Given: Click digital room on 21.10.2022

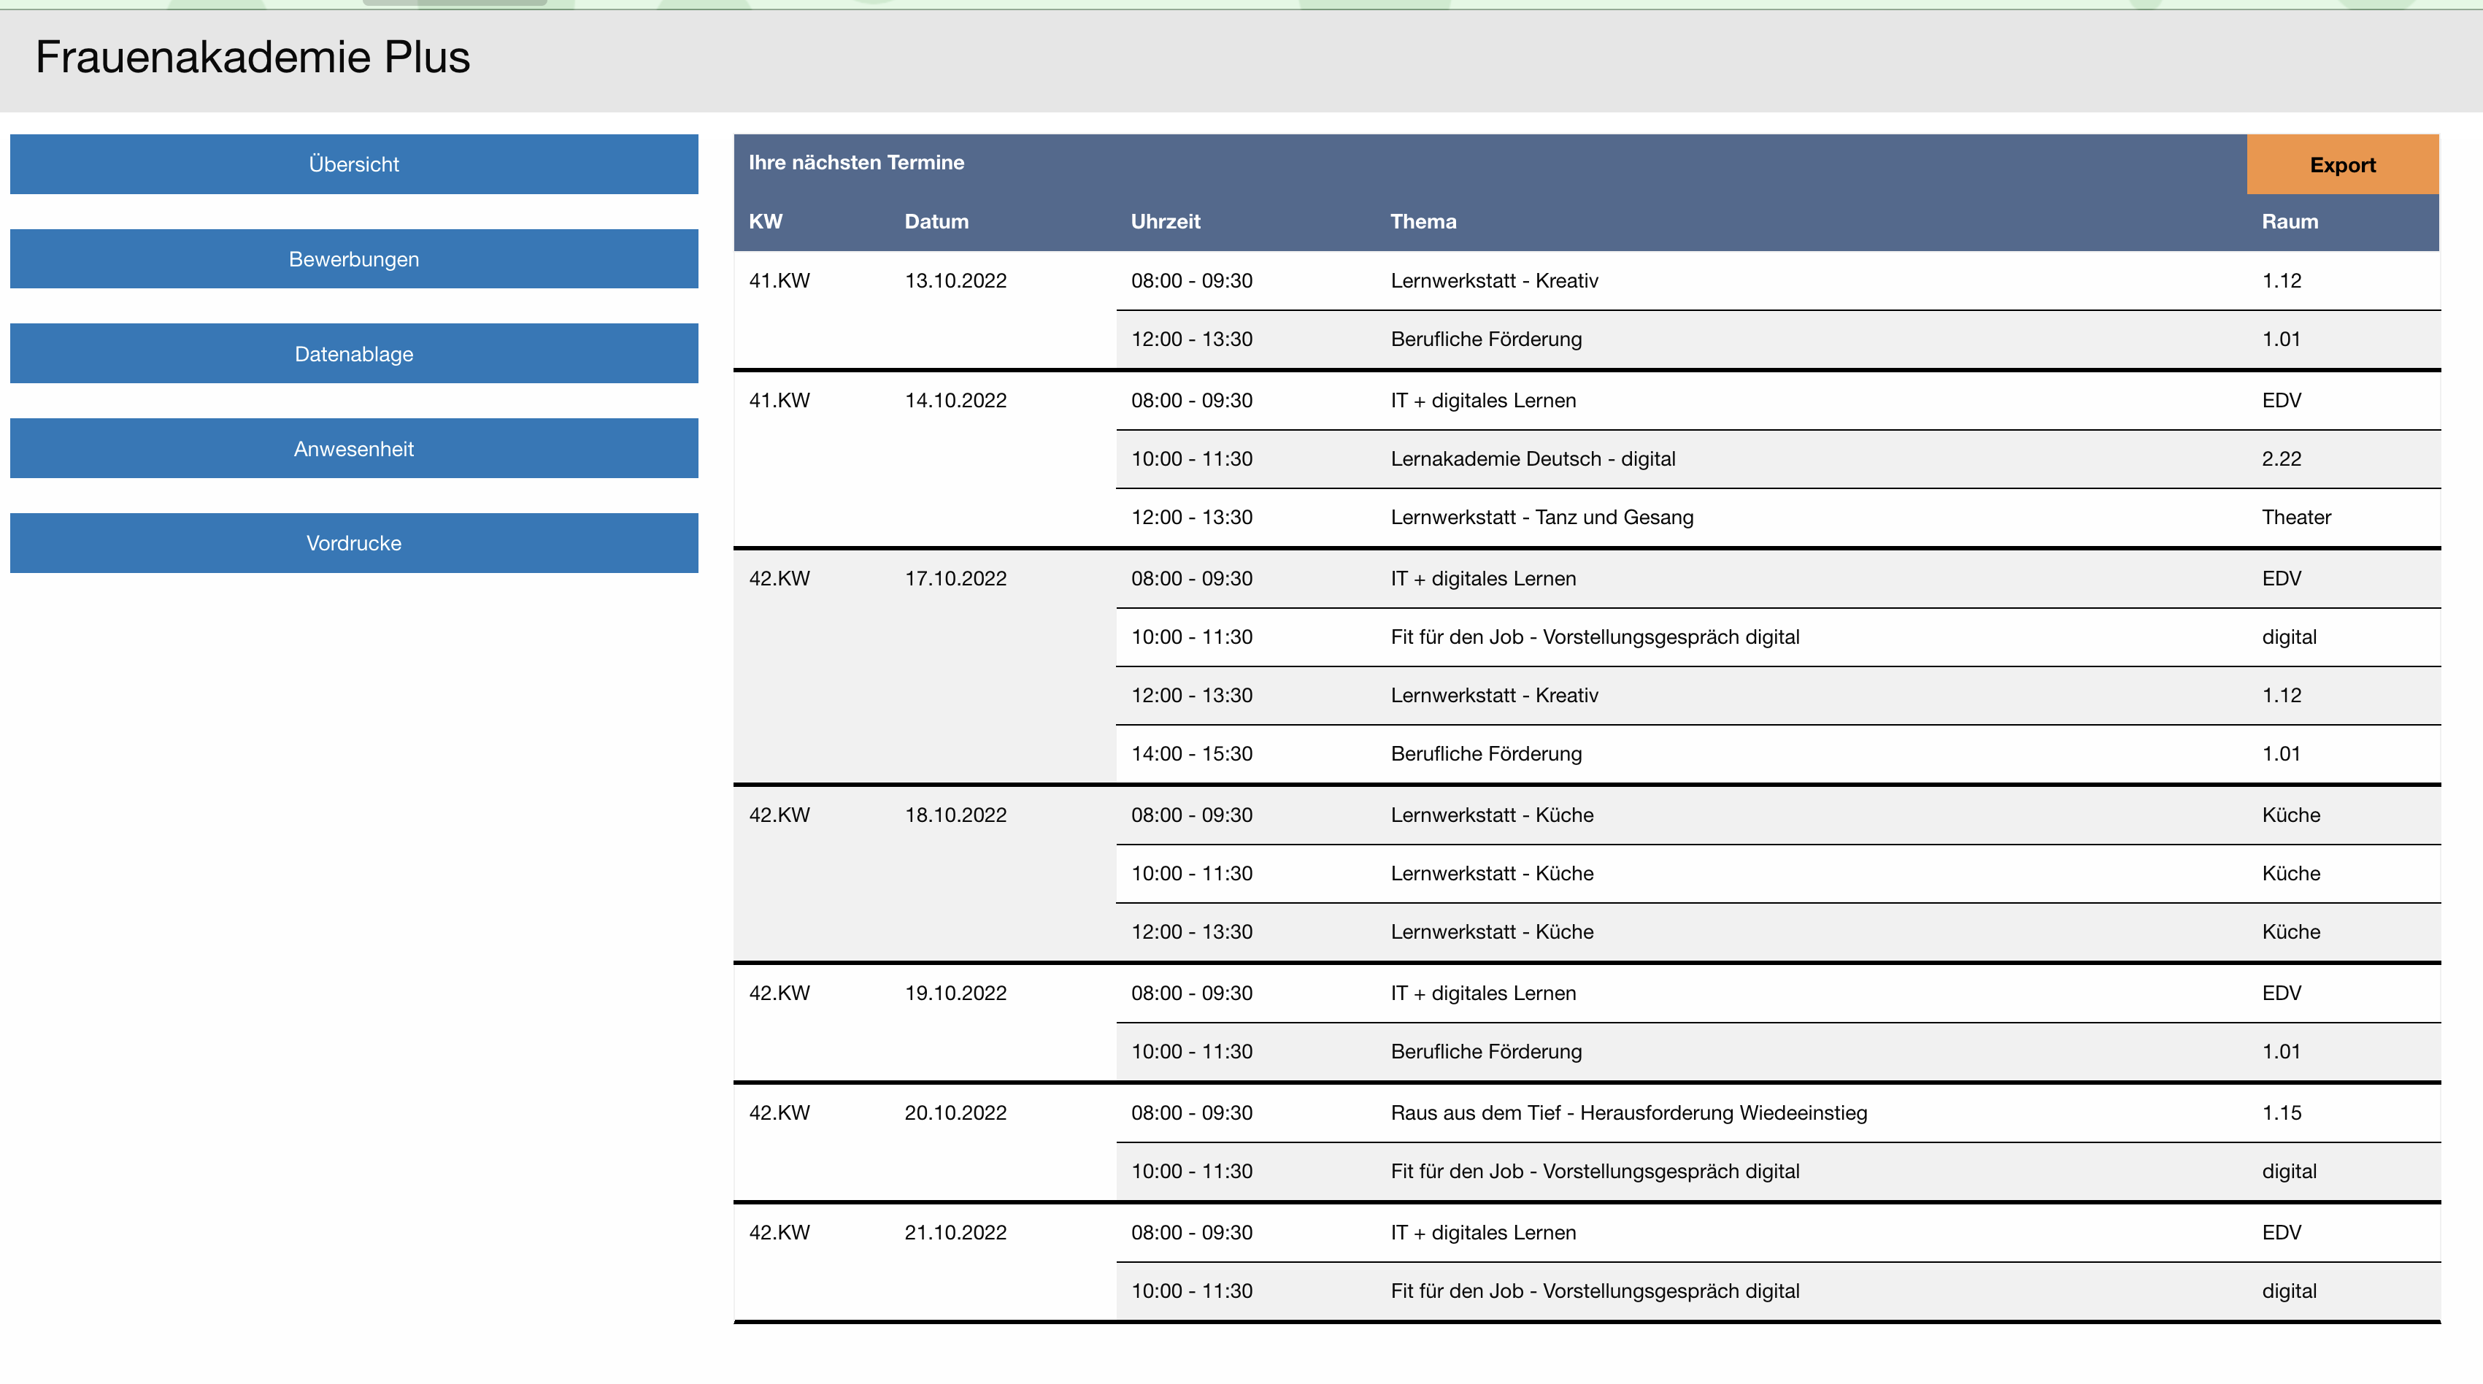Looking at the screenshot, I should [2288, 1291].
